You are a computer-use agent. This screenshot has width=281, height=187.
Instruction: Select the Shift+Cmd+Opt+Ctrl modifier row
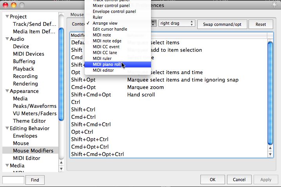(x=168, y=154)
